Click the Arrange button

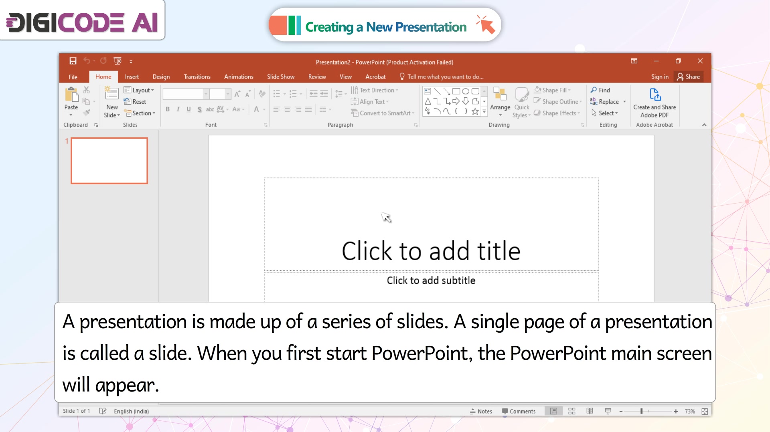click(x=500, y=102)
